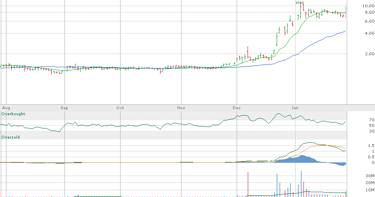Click the 2.00 price axis label
This screenshot has width=375, height=197.
tap(370, 54)
